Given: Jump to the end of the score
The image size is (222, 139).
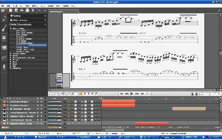Looking at the screenshot, I should pos(142,93).
